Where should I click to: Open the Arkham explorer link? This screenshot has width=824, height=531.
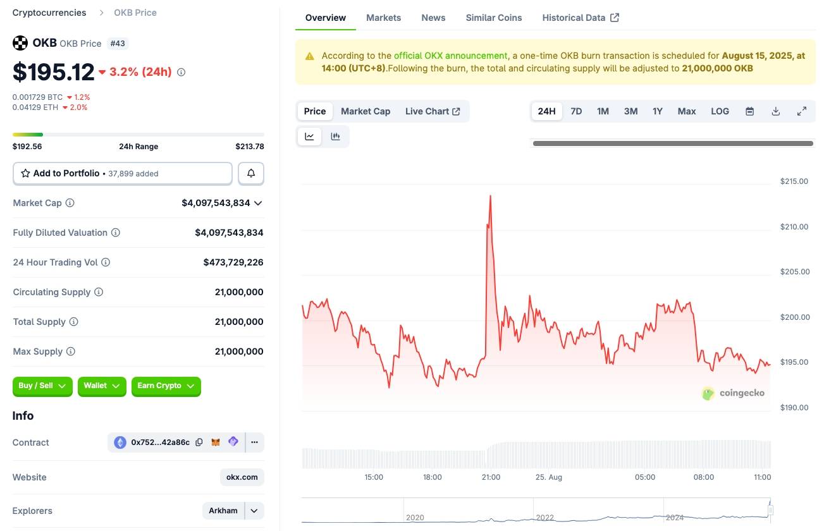pos(224,511)
